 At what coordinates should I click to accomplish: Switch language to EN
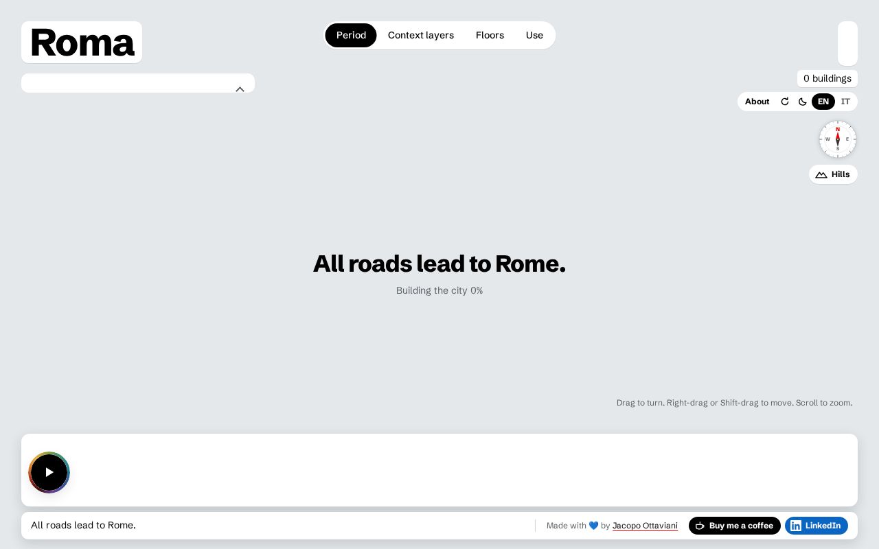click(823, 102)
